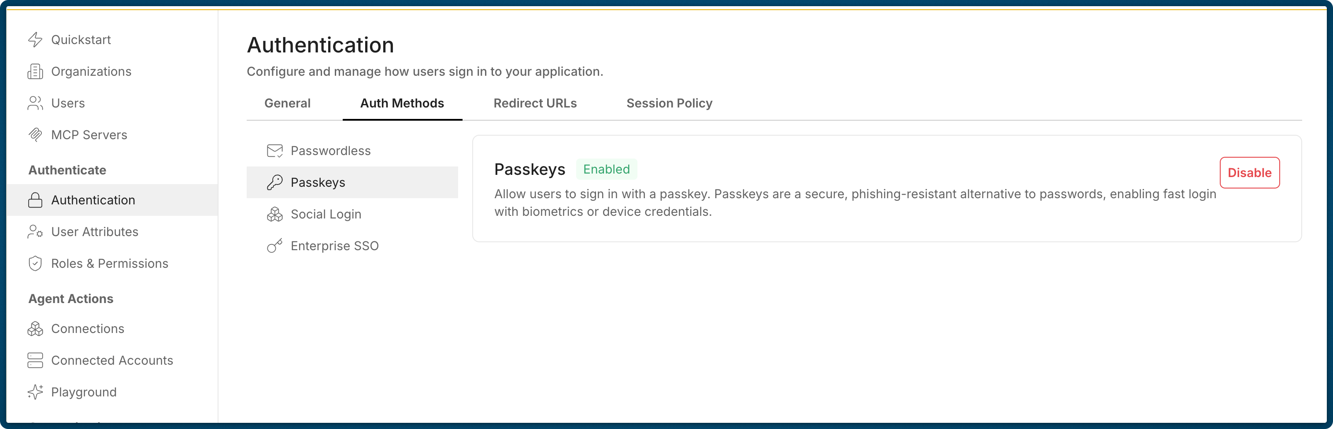Image resolution: width=1333 pixels, height=429 pixels.
Task: Open Users via the people icon
Action: 35,103
